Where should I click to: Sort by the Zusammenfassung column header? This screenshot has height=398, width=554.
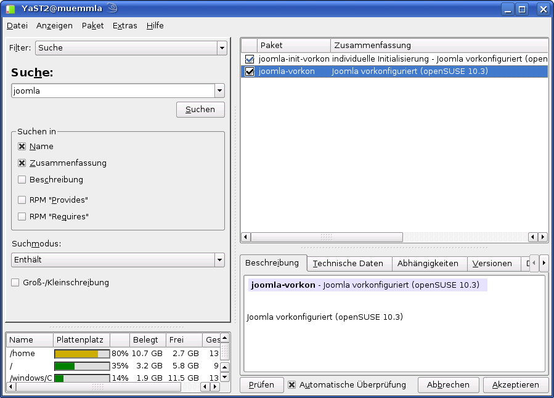pos(439,45)
